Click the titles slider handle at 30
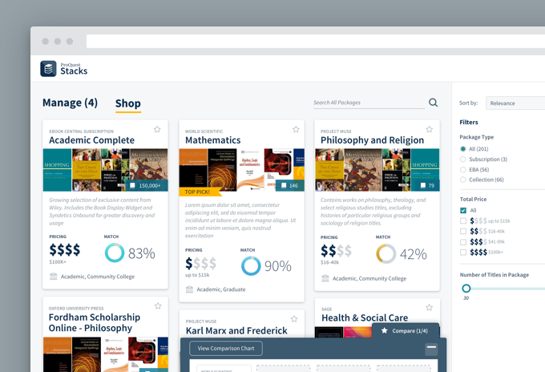545x372 pixels. (x=466, y=288)
